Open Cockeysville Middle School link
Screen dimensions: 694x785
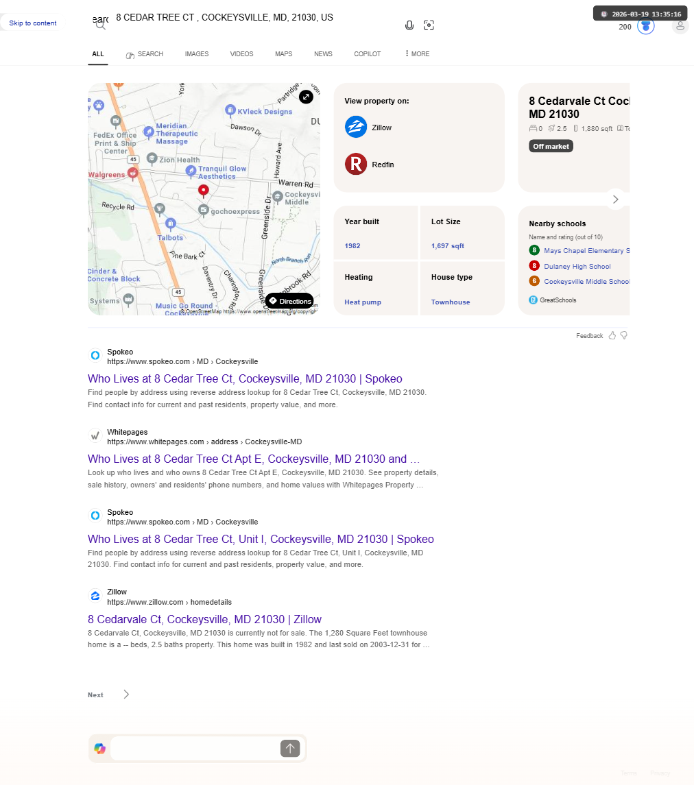[586, 281]
